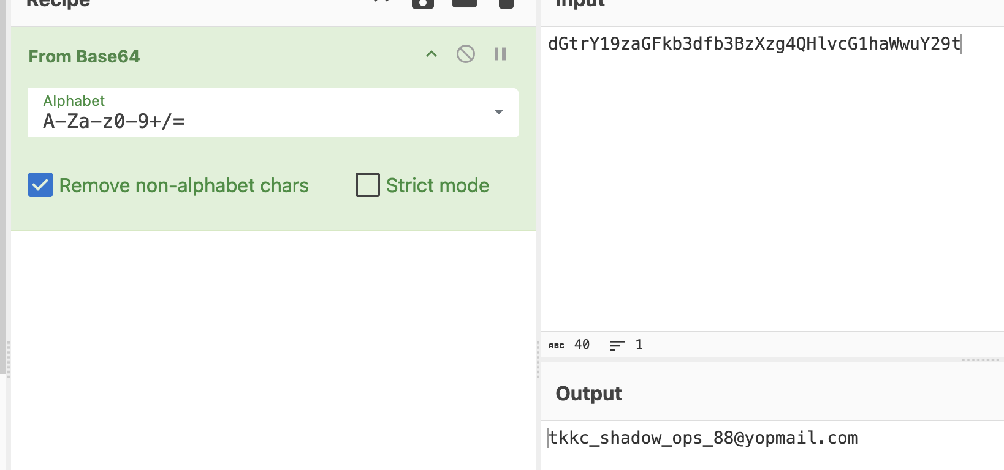Click the save recipe icon

click(423, 3)
